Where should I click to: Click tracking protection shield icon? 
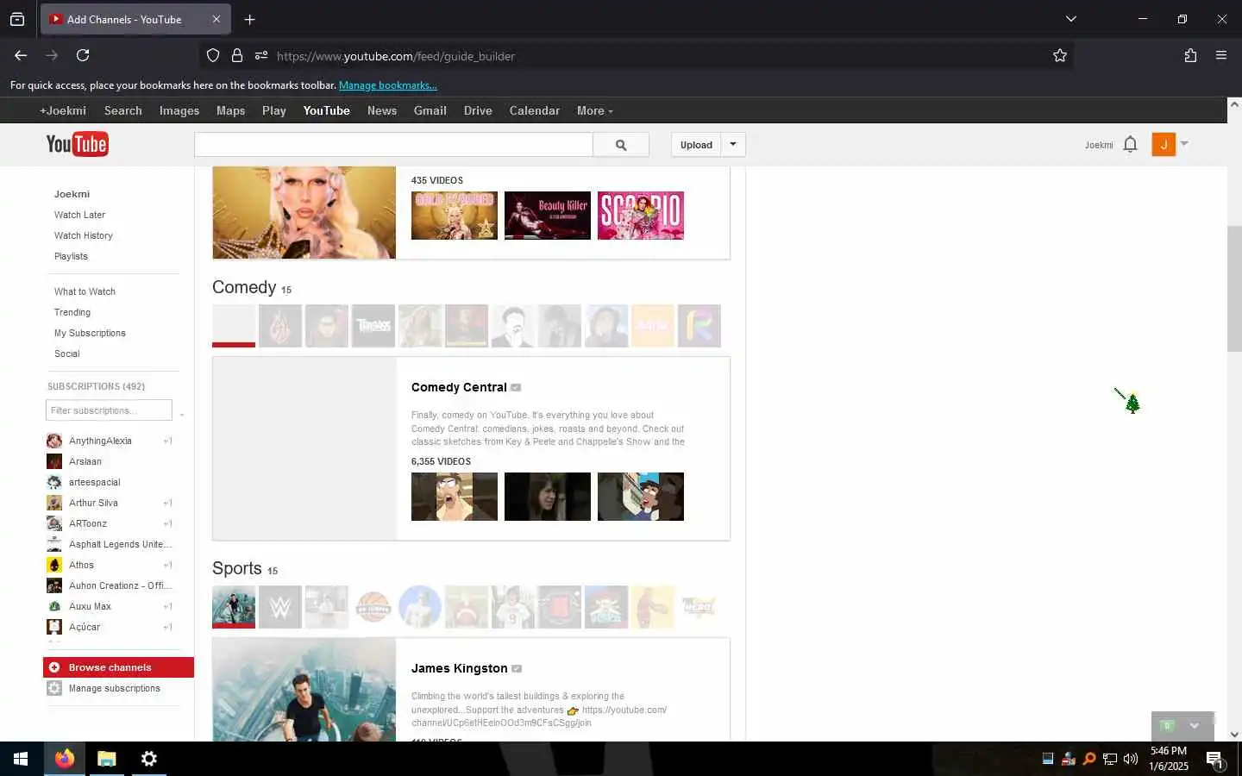coord(213,56)
